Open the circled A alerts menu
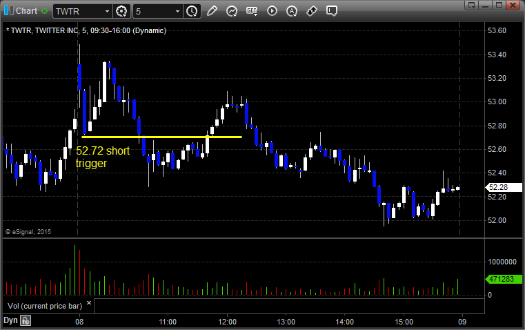Image resolution: width=525 pixels, height=330 pixels. point(292,11)
